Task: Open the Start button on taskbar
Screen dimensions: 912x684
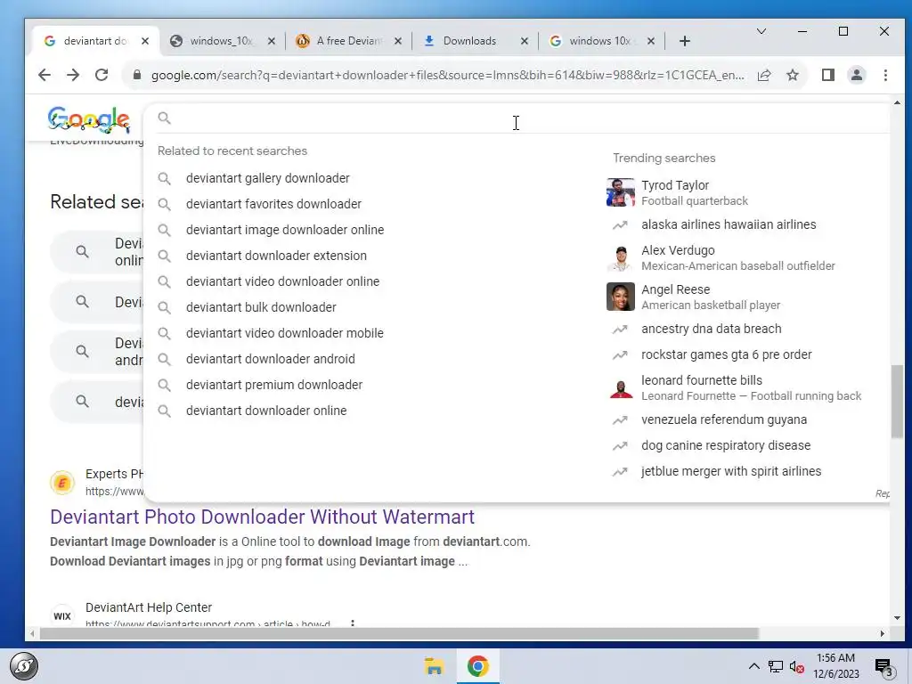Action: point(24,666)
